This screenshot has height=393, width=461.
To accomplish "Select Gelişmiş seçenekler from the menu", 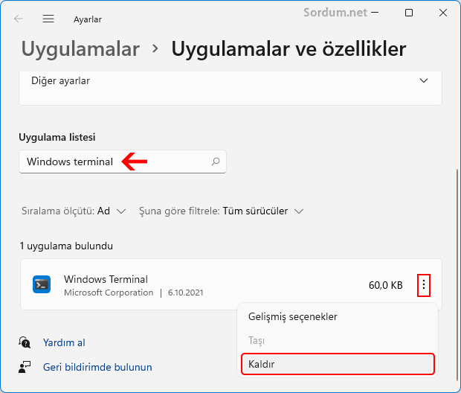I will (338, 316).
